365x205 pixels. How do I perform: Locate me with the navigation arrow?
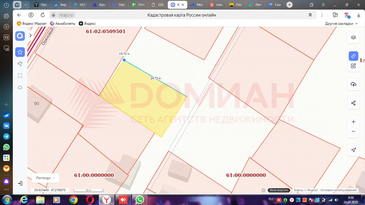pyautogui.click(x=353, y=150)
